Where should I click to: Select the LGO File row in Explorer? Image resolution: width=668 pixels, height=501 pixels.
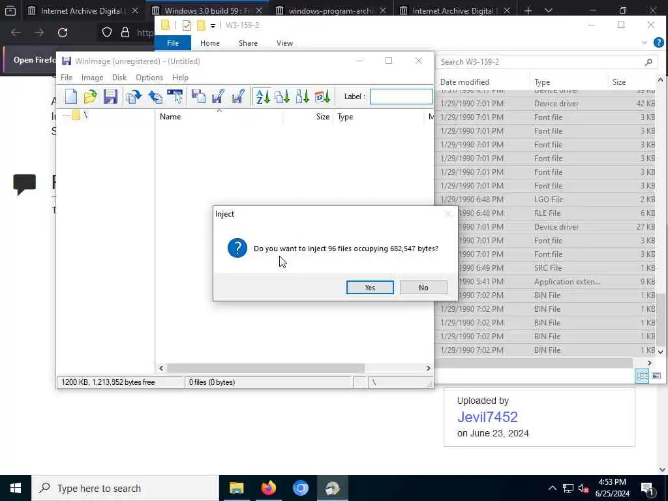(x=547, y=200)
